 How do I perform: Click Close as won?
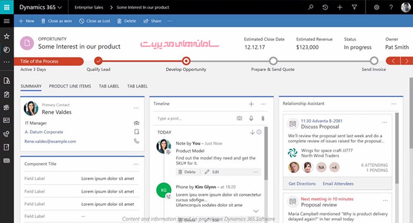(x=57, y=21)
